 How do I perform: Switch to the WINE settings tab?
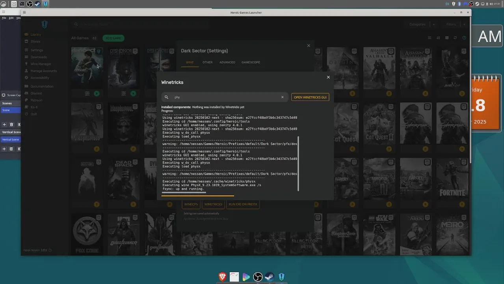190,62
